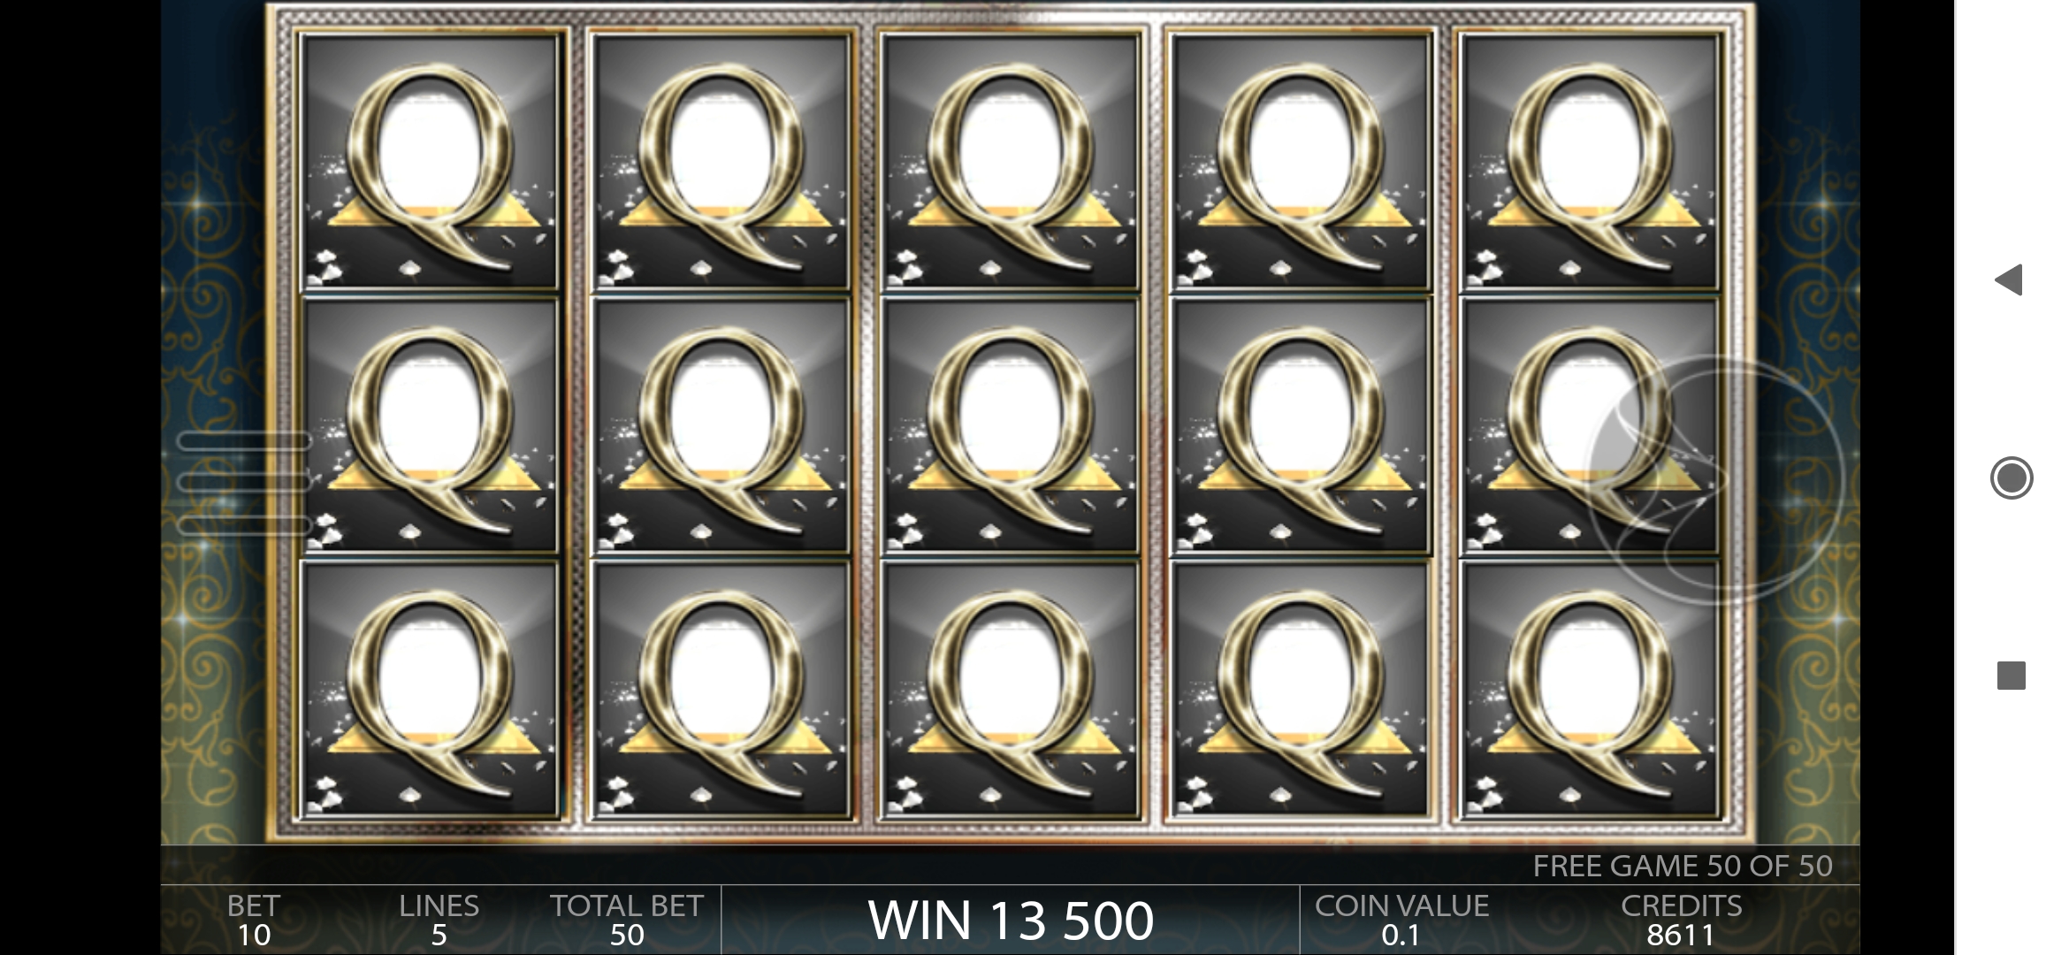Select bottom Q symbol on third reel
This screenshot has width=2069, height=955.
point(1011,690)
